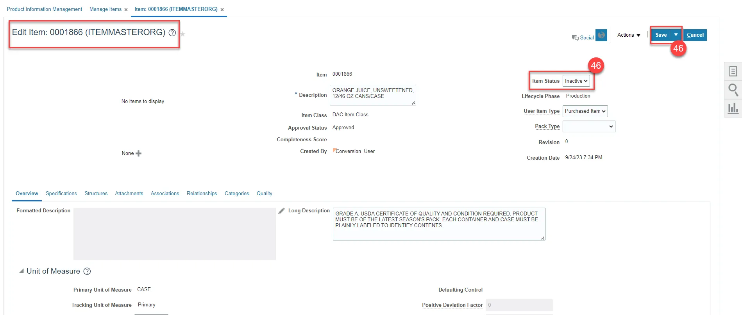This screenshot has width=742, height=315.
Task: Open the search panel magnifier icon
Action: pyautogui.click(x=733, y=90)
